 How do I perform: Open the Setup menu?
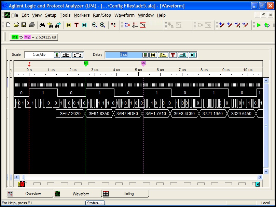(51, 15)
